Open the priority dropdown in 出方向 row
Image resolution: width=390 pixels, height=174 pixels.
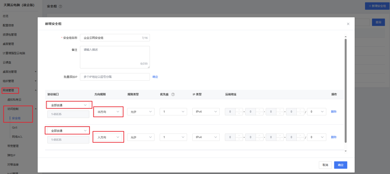tap(173, 112)
